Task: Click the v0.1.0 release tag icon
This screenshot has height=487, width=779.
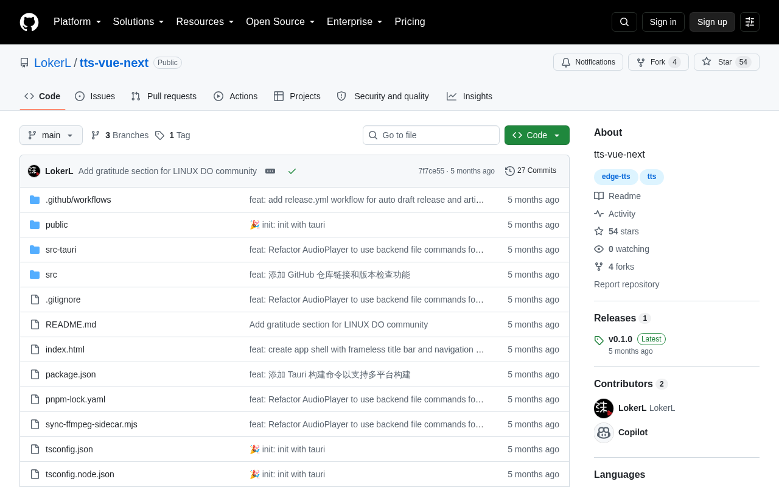Action: (599, 340)
